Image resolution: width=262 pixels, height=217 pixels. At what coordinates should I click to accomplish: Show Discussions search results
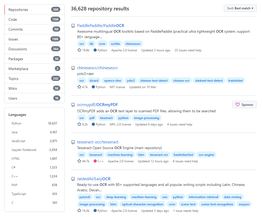34,49
